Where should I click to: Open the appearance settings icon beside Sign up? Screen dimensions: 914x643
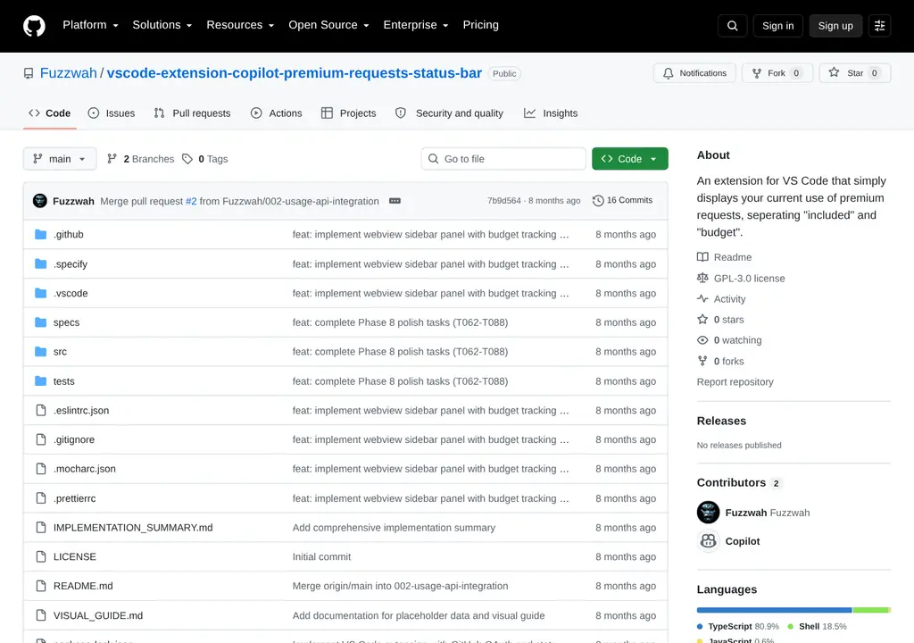pos(879,26)
